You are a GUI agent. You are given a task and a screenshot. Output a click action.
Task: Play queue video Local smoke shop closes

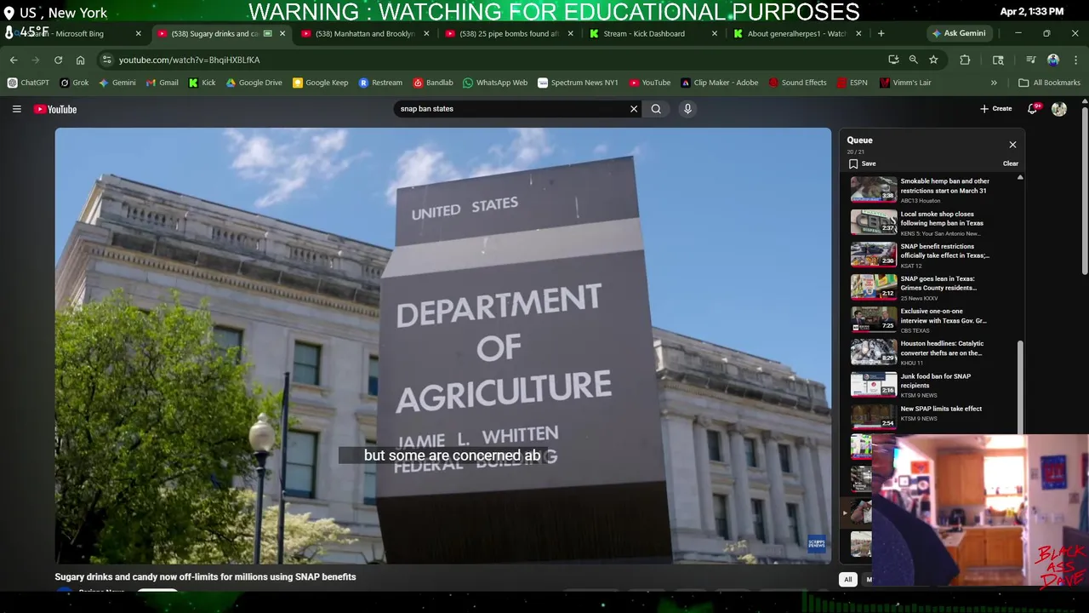933,222
